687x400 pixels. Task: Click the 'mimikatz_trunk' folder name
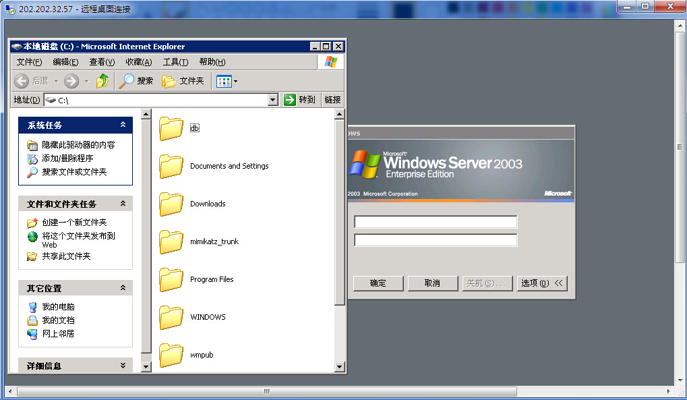click(x=214, y=241)
